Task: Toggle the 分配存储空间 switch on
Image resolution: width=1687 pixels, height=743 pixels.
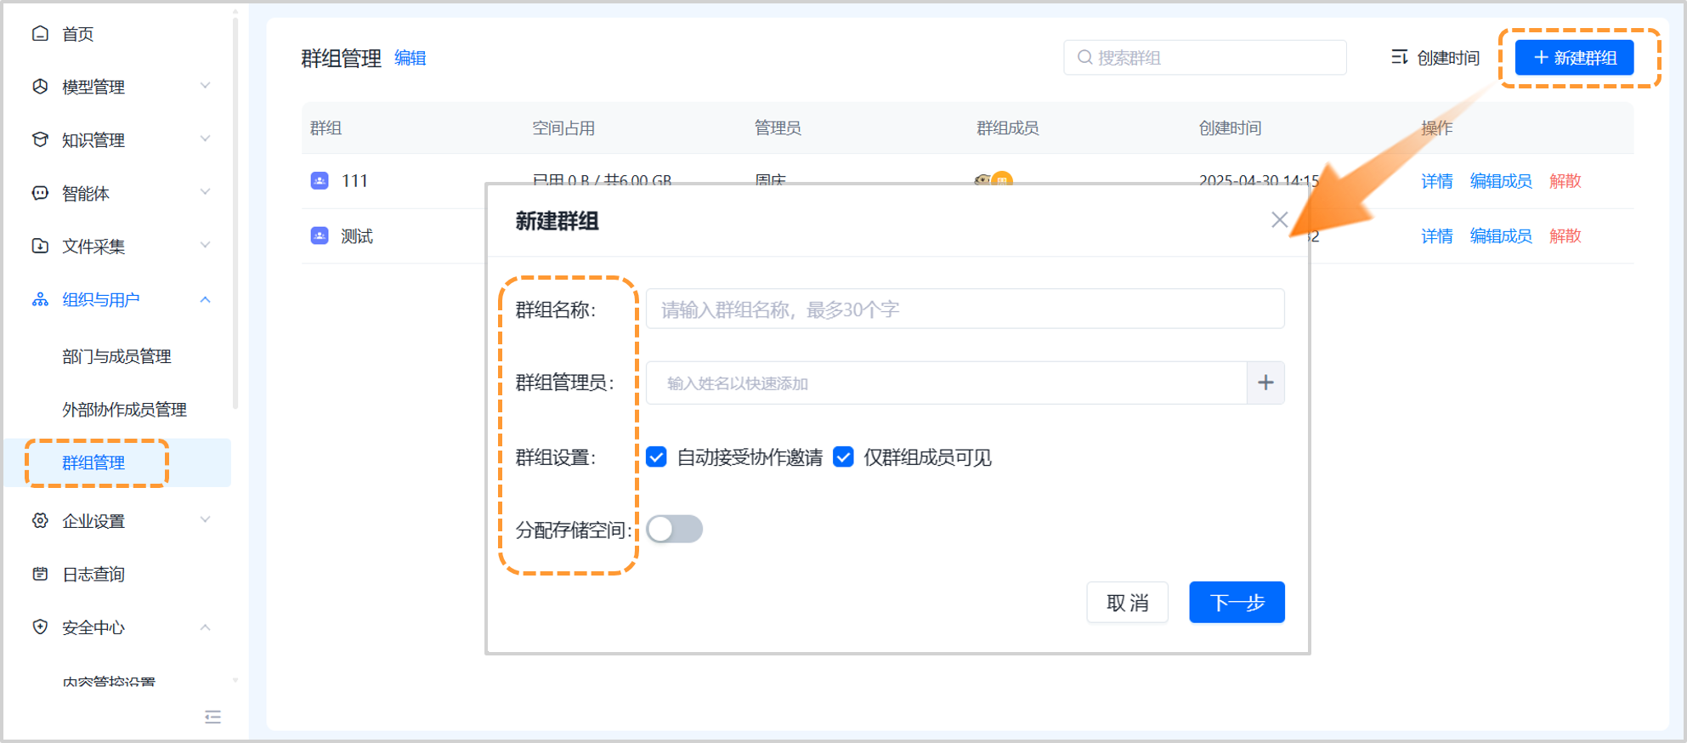Action: [675, 529]
